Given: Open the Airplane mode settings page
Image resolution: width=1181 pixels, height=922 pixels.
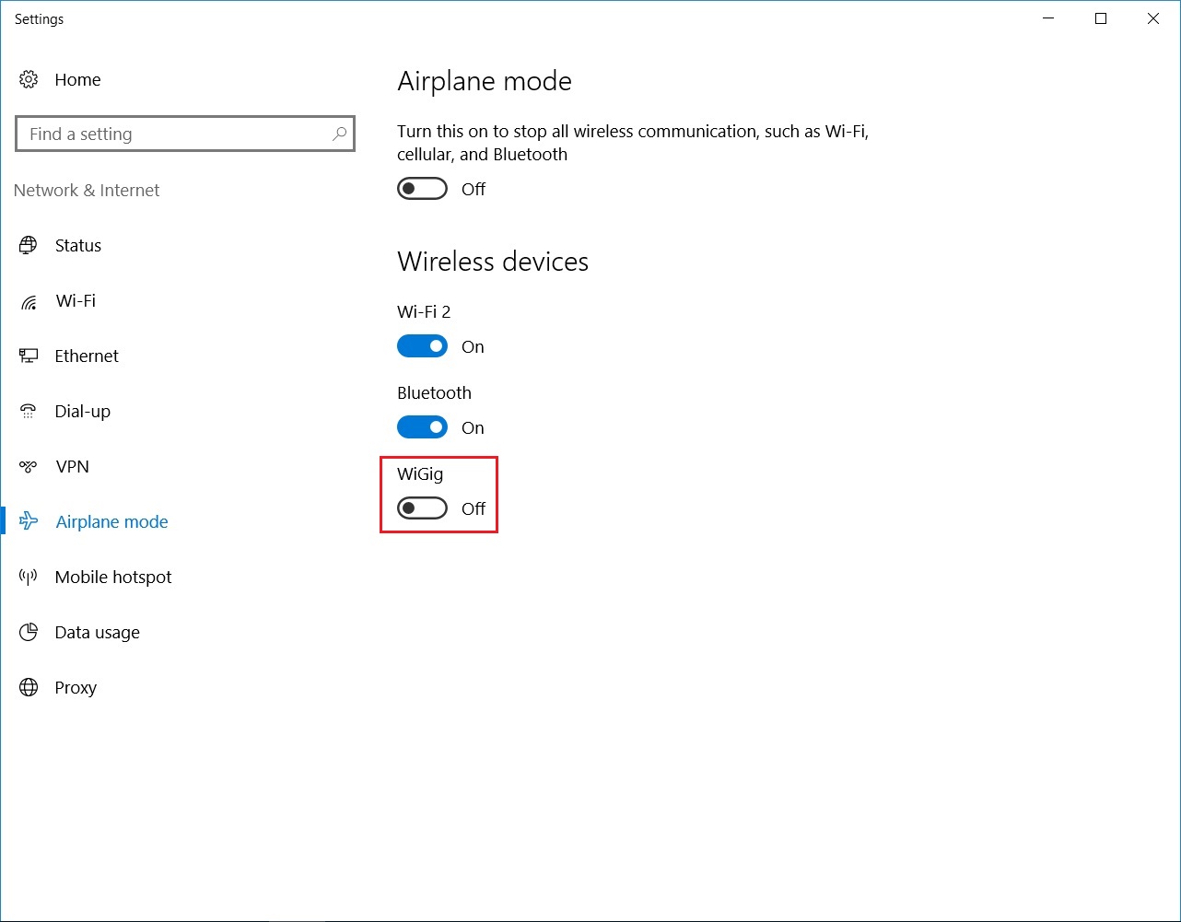Looking at the screenshot, I should click(111, 521).
